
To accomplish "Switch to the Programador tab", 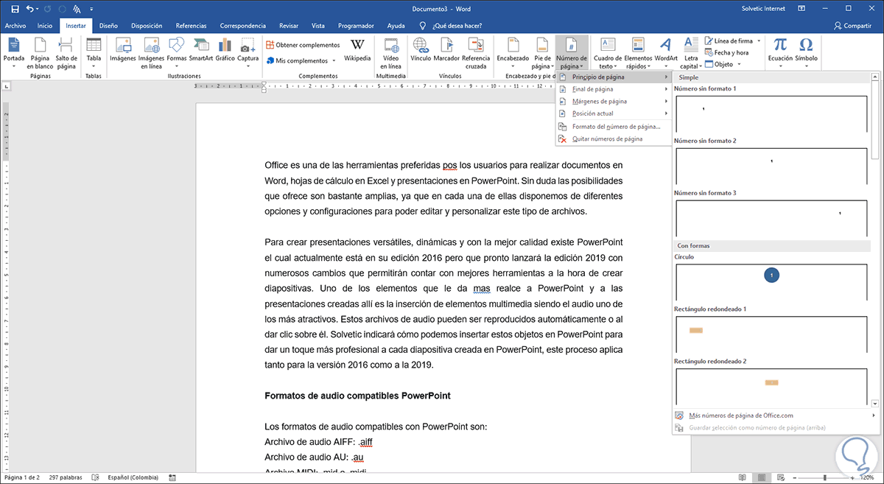I will click(x=357, y=25).
